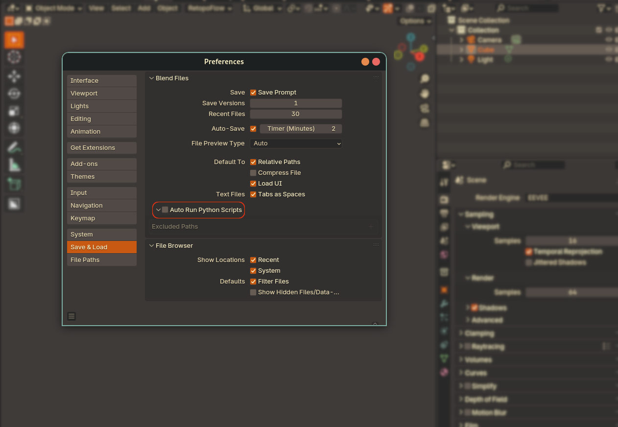Switch to the Keymap preferences section
Screen dimensions: 618x427
pyautogui.click(x=101, y=218)
